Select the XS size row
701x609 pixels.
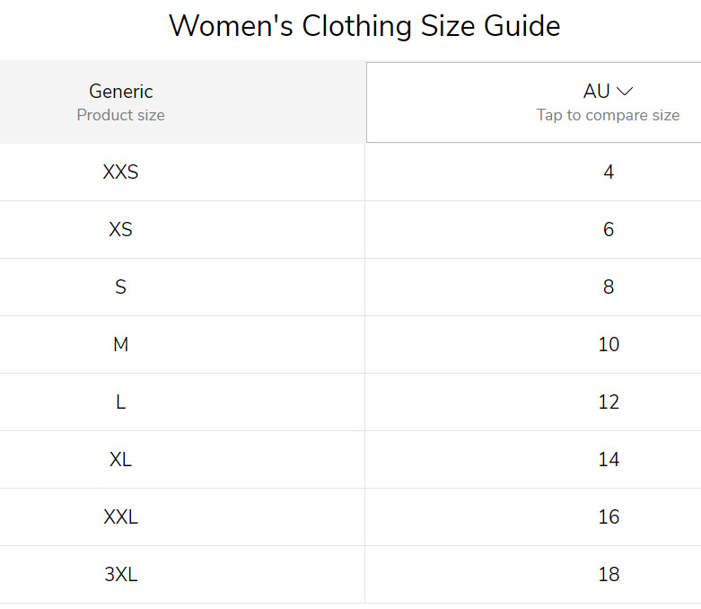(x=350, y=230)
